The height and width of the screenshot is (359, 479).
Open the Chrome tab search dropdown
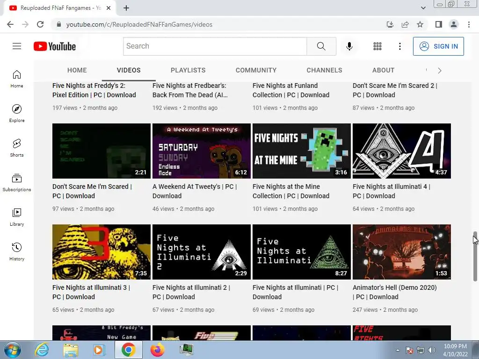pyautogui.click(x=423, y=8)
